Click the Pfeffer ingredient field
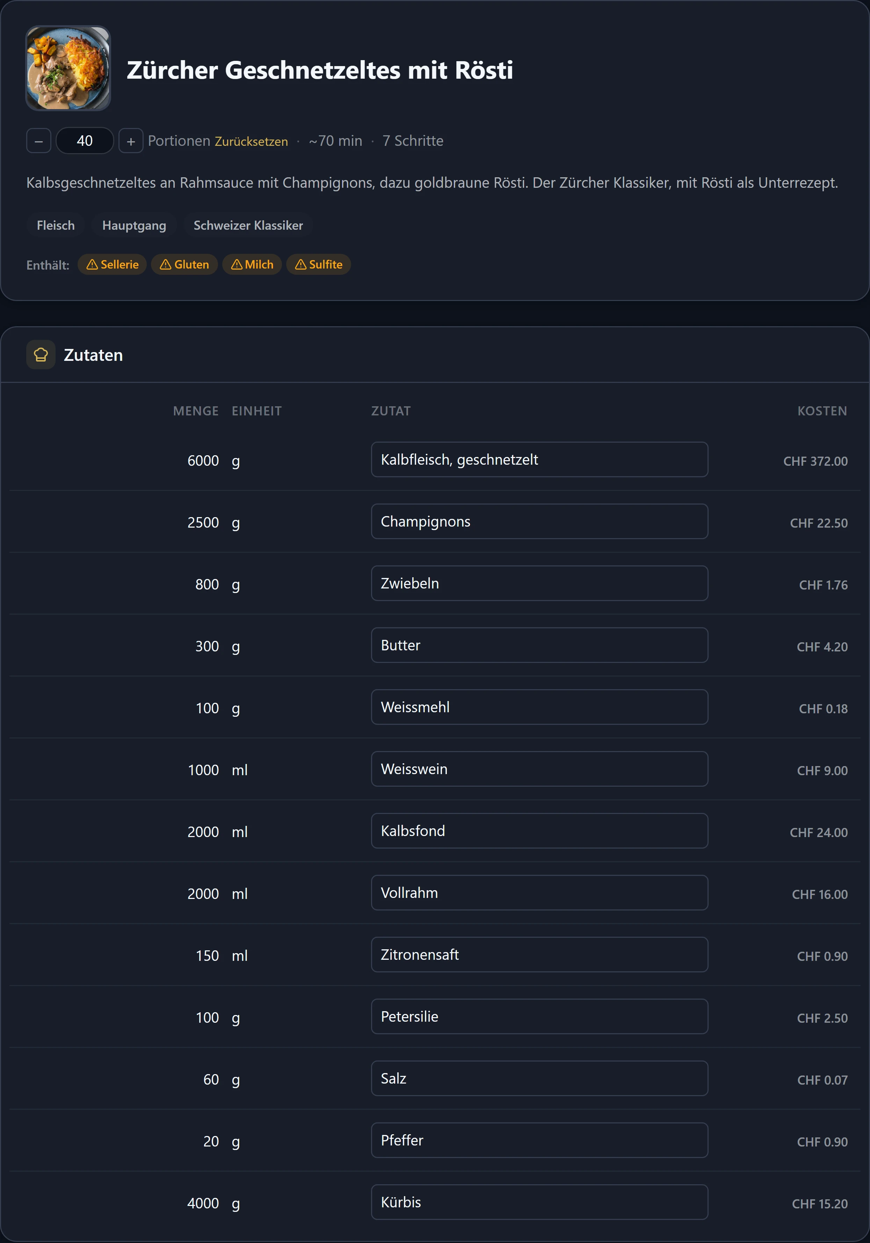 pyautogui.click(x=539, y=1140)
